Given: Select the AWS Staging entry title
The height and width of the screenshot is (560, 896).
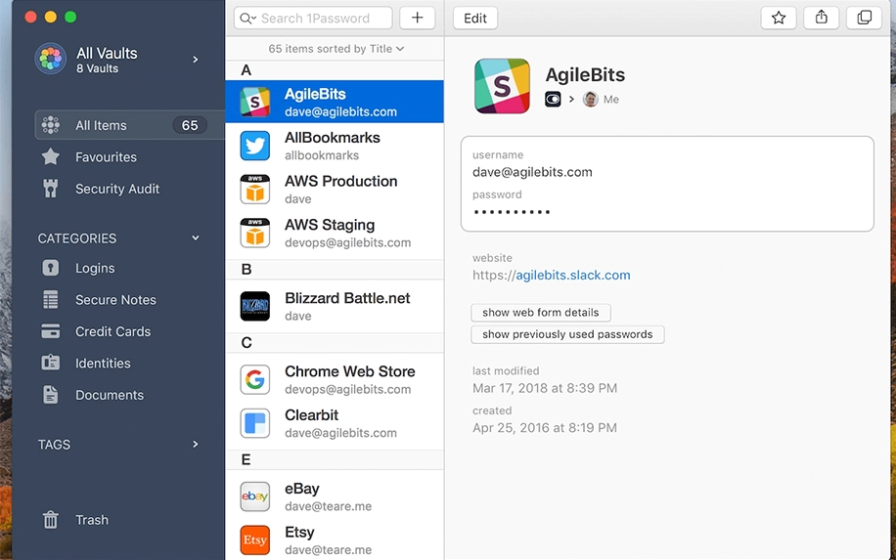Looking at the screenshot, I should 330,225.
